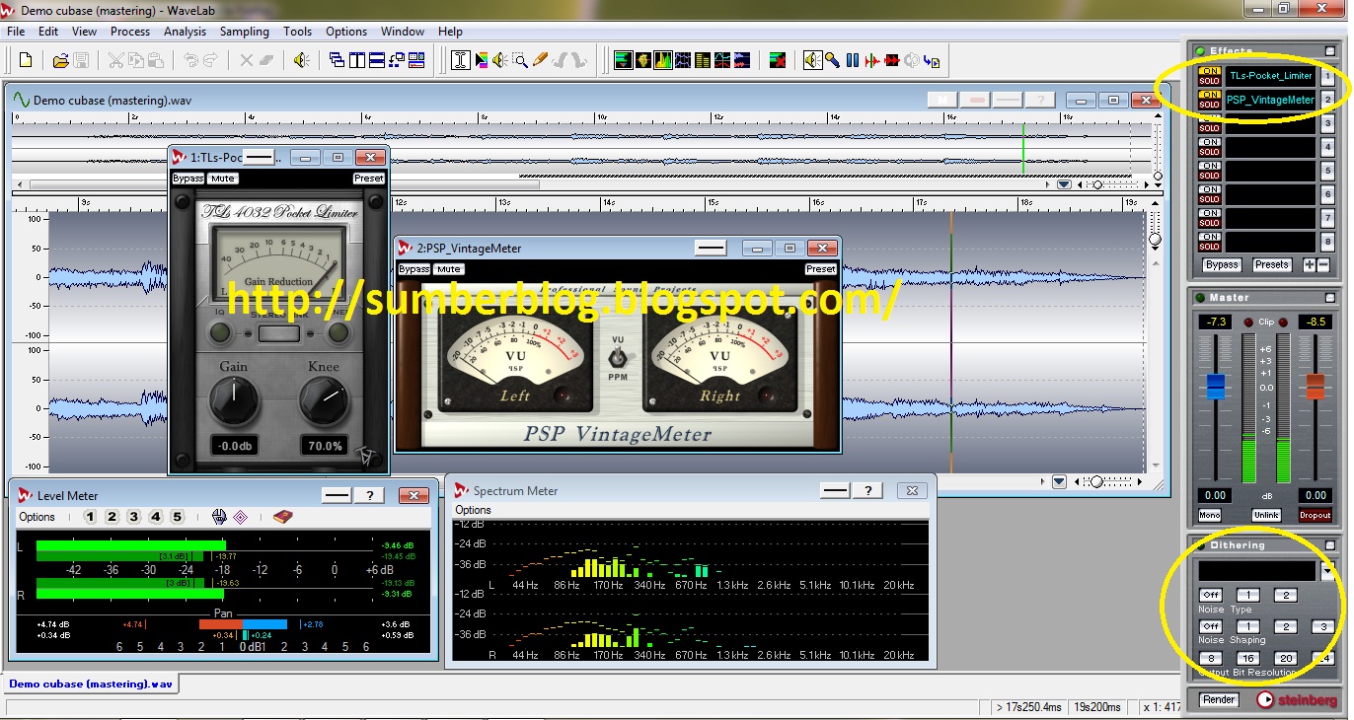Add an effect slot with plus button

[x=1310, y=264]
